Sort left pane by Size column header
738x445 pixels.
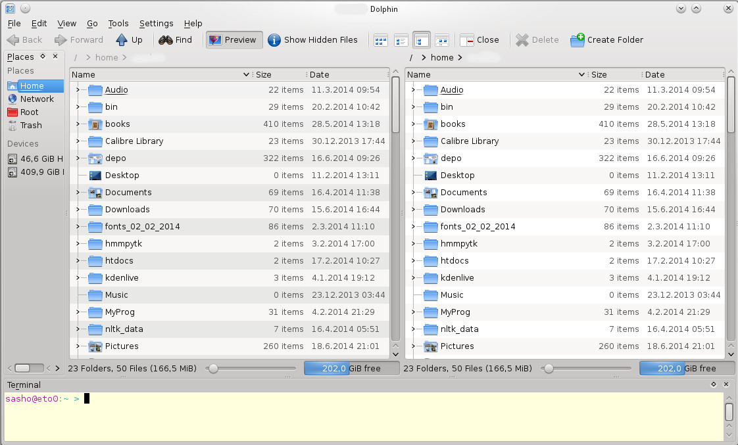280,75
